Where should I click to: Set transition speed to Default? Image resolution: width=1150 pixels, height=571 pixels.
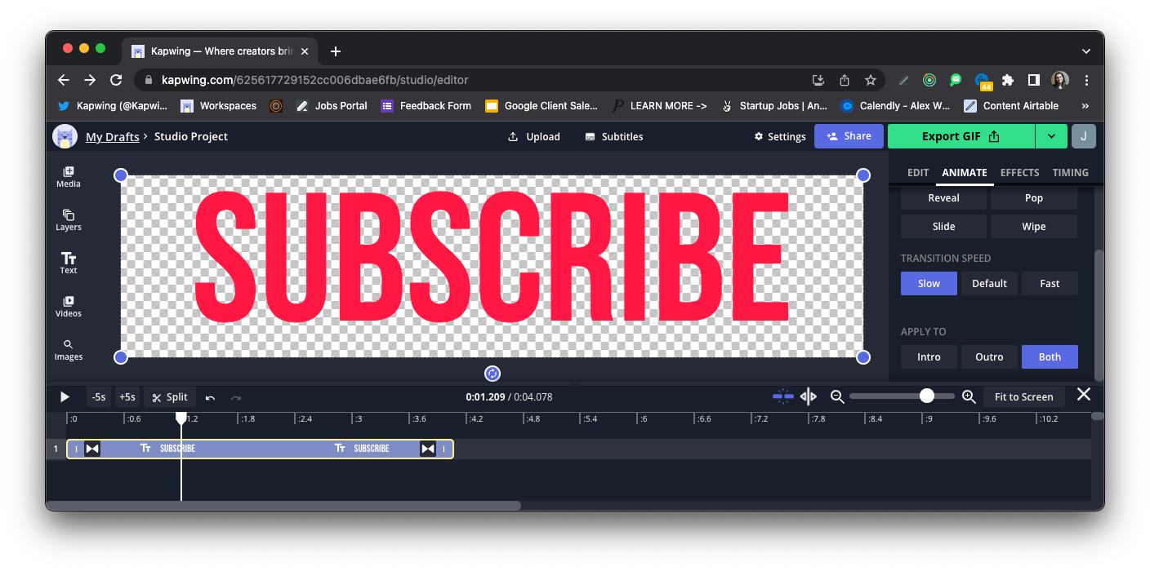click(989, 283)
